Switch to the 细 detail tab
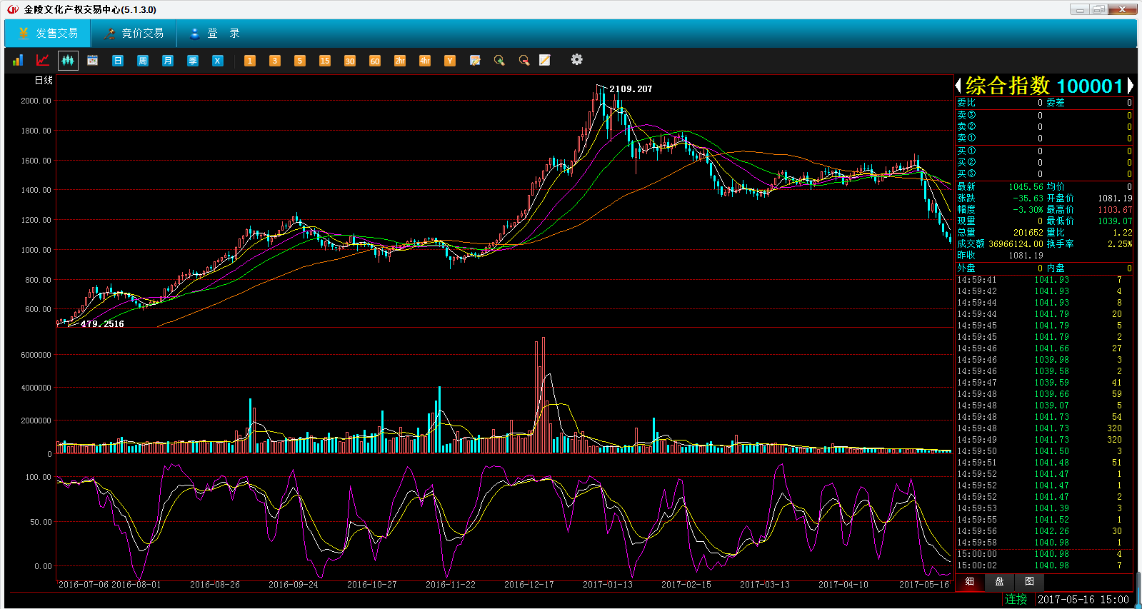Screen dimensions: 1142x609 pos(970,582)
